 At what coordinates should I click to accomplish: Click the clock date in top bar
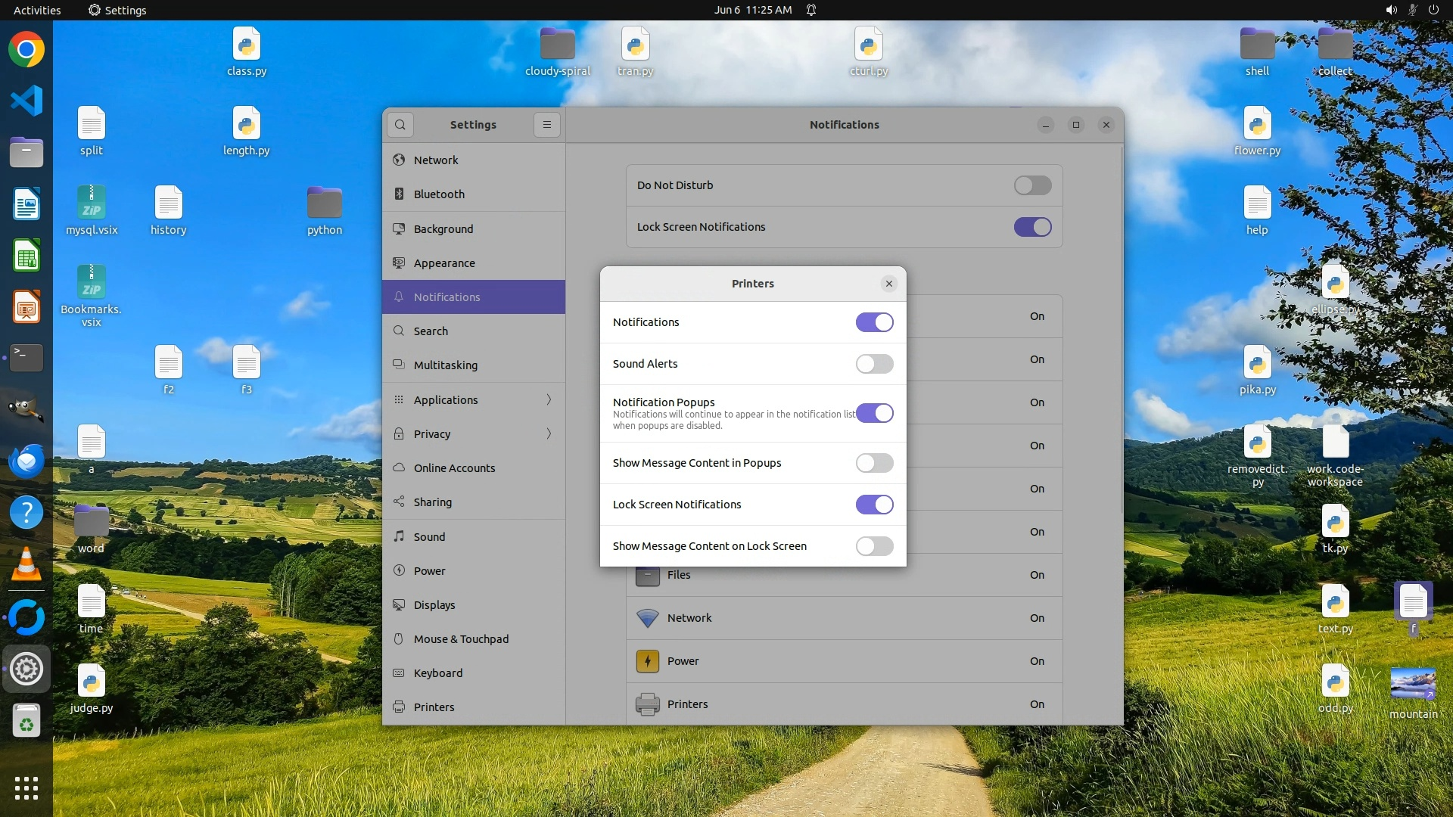point(752,10)
